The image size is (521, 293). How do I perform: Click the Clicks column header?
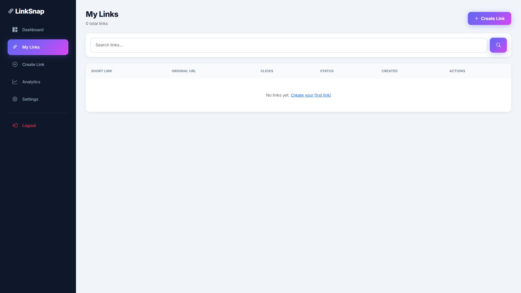tap(267, 71)
